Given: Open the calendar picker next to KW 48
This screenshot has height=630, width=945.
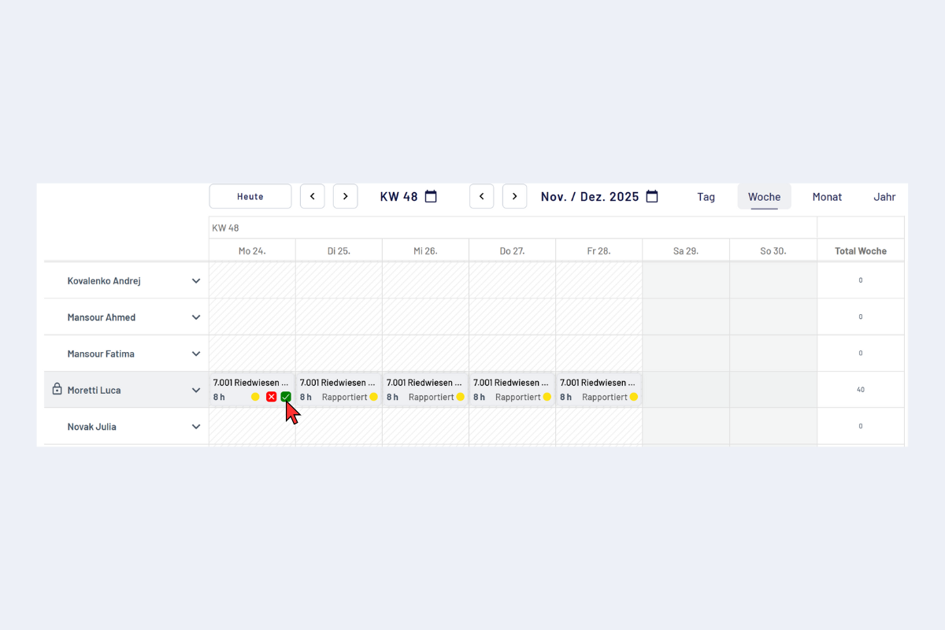Looking at the screenshot, I should (x=431, y=197).
